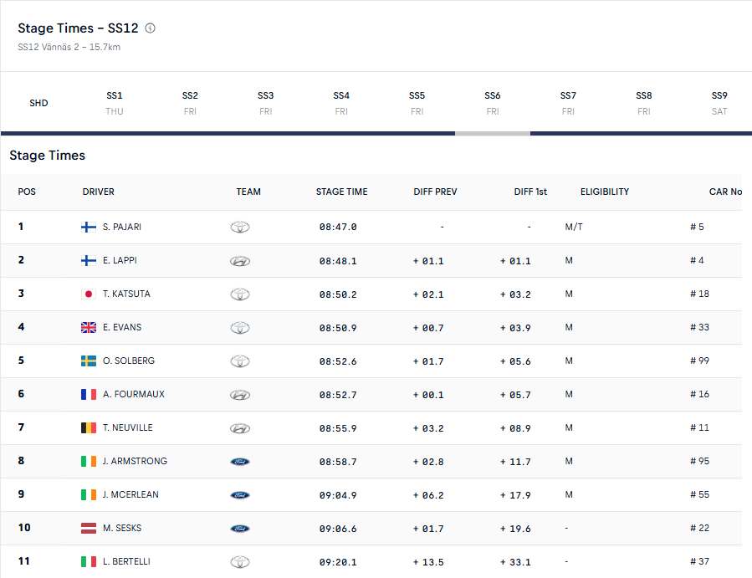Click the STAGE TIME column header

[341, 192]
